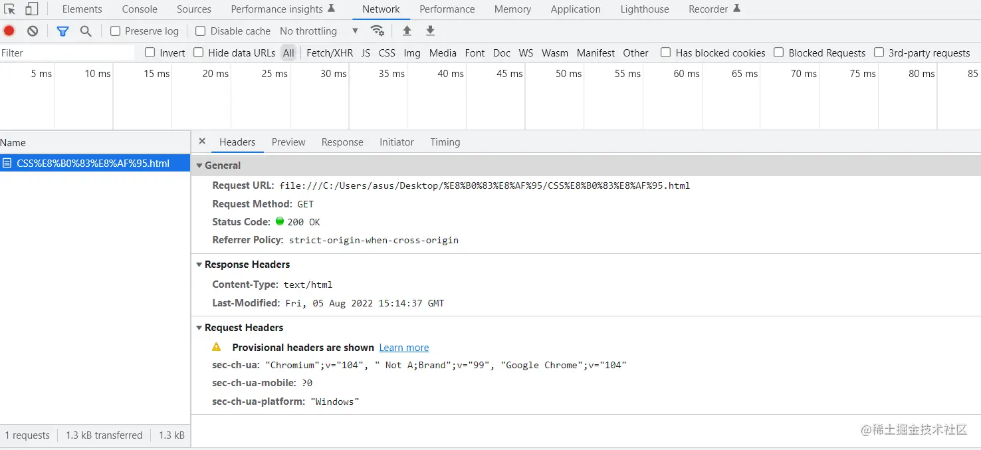Open the Console panel tab
Viewport: 981px width, 450px height.
140,9
